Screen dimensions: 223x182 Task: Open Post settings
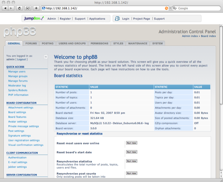pyautogui.click(x=16, y=131)
